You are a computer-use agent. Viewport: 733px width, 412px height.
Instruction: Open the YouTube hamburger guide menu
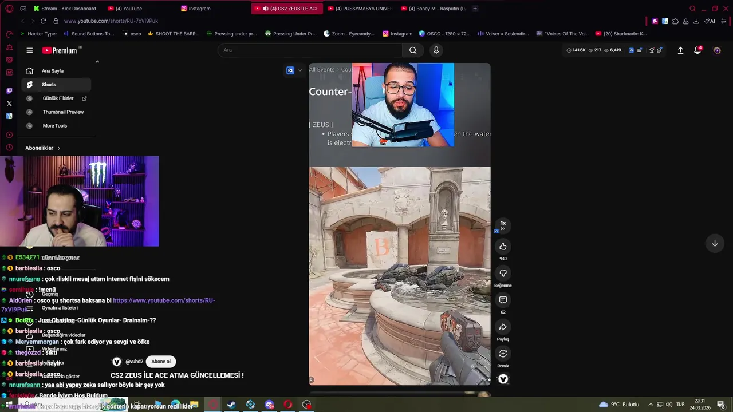pyautogui.click(x=29, y=50)
